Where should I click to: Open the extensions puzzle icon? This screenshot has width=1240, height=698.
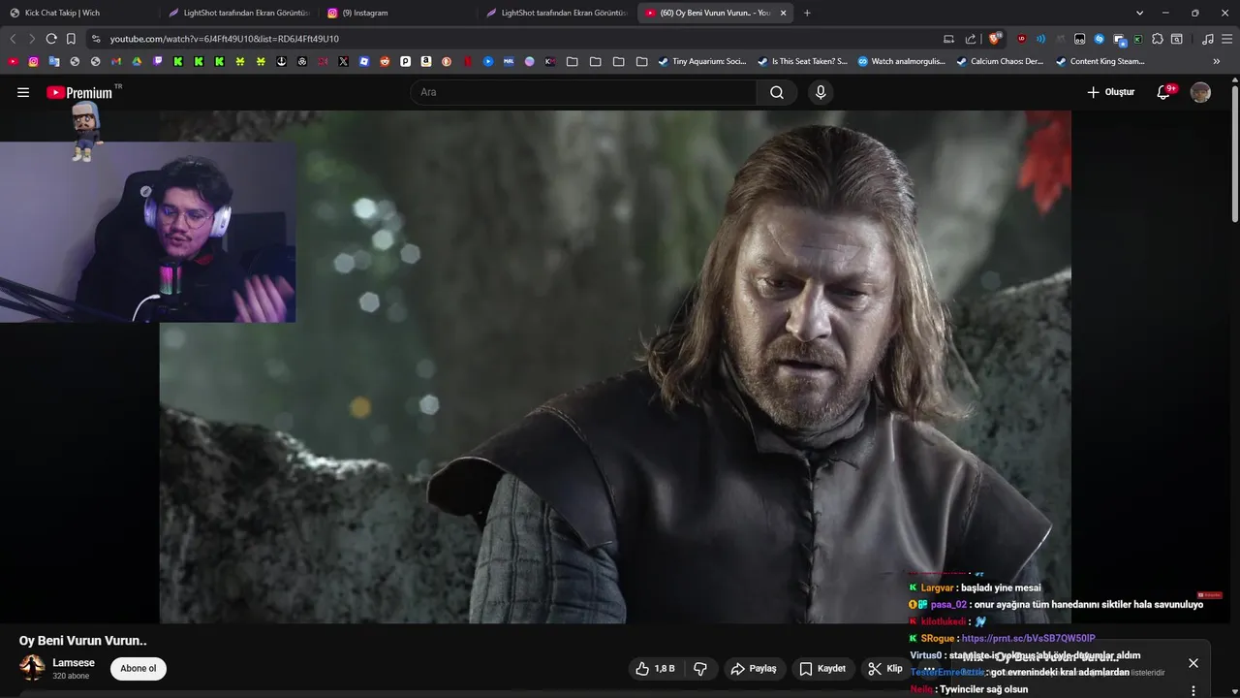1157,39
